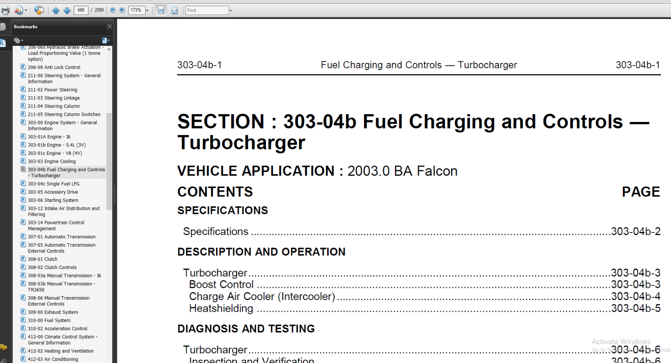Open bookmark 307-01 Automatic Transmission
This screenshot has width=671, height=363.
point(62,237)
